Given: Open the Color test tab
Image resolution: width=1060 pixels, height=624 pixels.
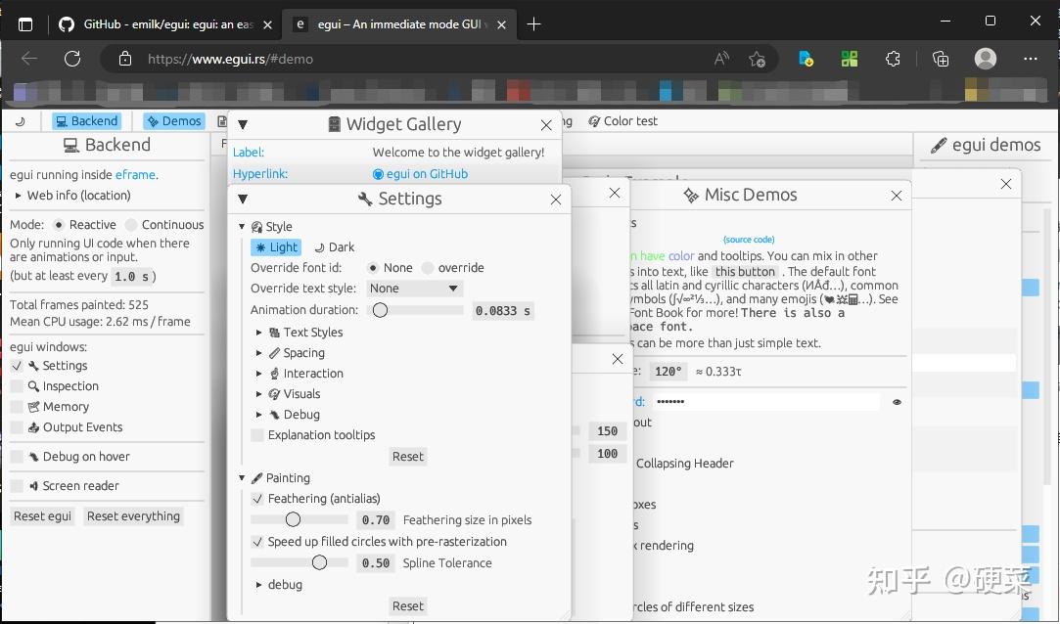Looking at the screenshot, I should pyautogui.click(x=622, y=121).
